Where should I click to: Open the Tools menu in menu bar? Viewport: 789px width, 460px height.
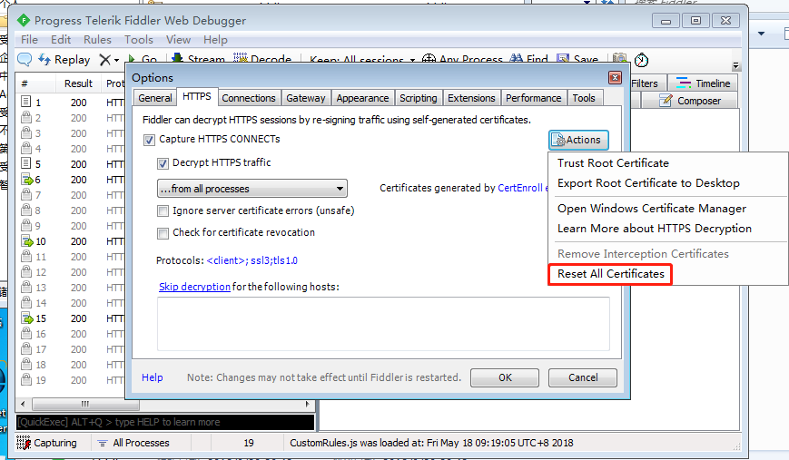click(138, 39)
